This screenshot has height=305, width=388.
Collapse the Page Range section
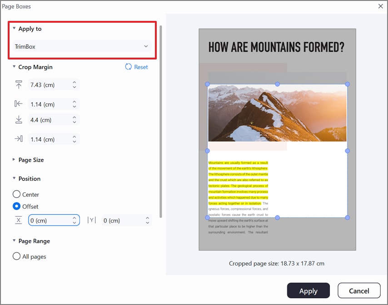click(x=14, y=241)
